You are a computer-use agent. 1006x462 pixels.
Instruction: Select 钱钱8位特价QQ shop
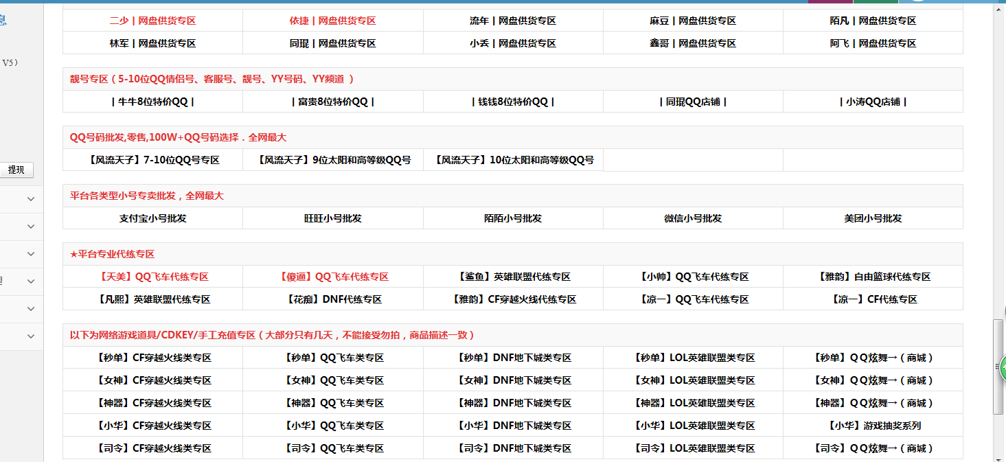click(x=513, y=102)
